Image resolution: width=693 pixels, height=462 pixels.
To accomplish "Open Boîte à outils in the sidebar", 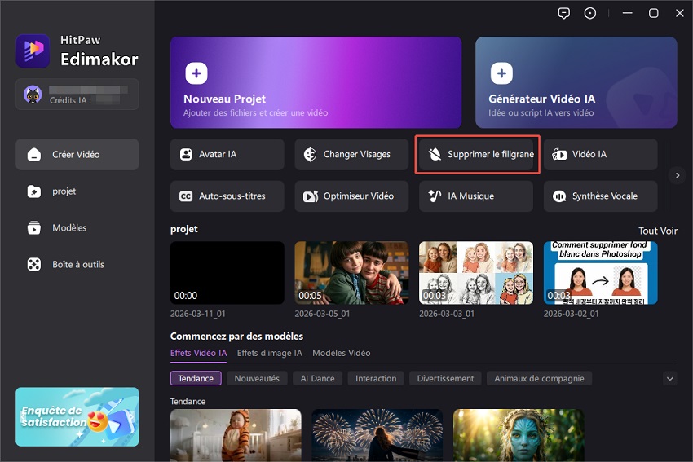I will tap(77, 264).
